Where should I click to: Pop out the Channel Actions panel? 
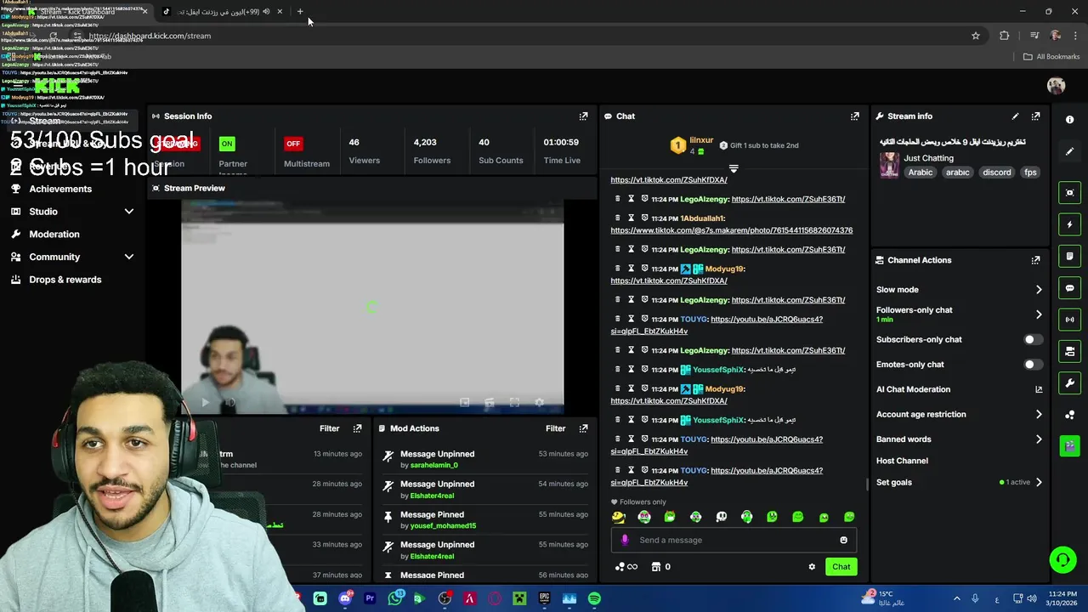point(1035,260)
